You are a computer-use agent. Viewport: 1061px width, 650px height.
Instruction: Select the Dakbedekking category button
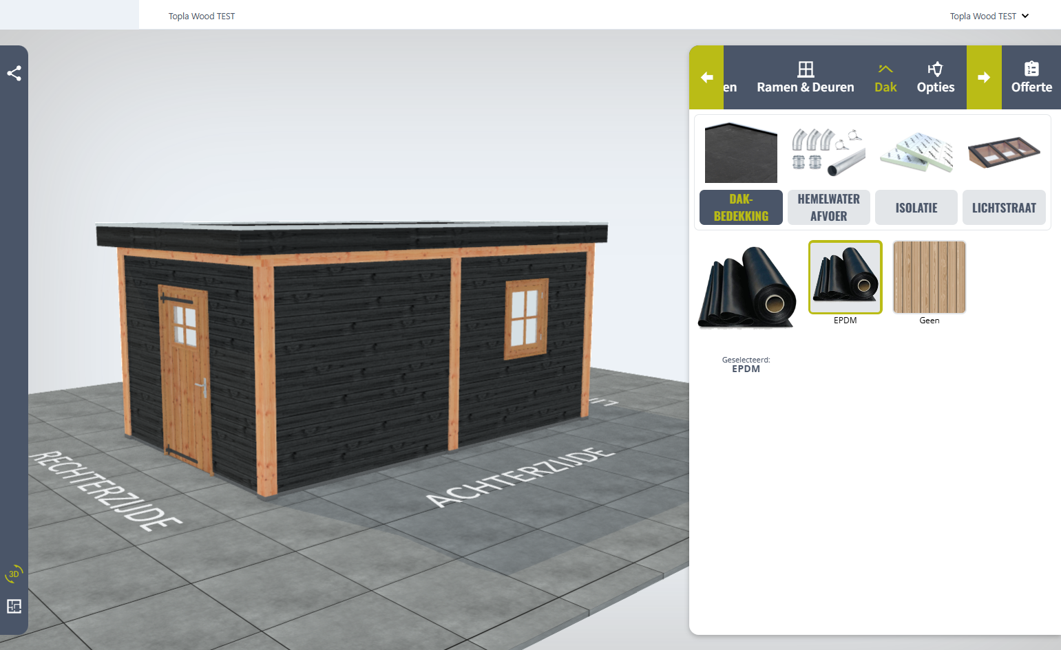(741, 207)
